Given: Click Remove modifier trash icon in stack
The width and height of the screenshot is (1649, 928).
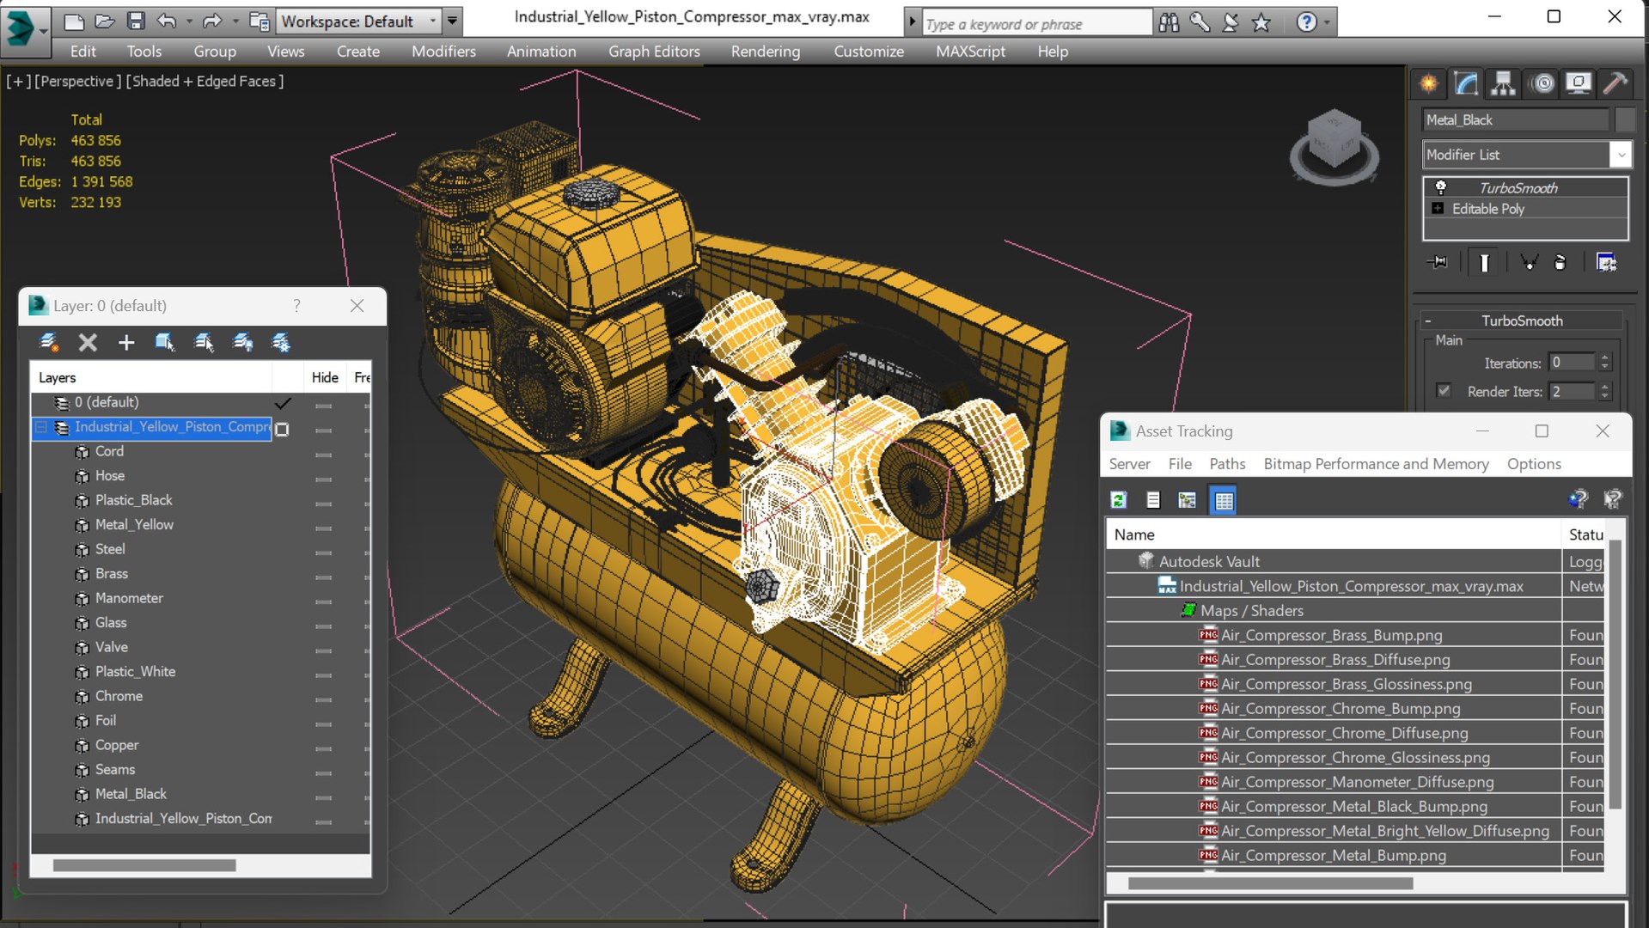Looking at the screenshot, I should coord(1560,262).
